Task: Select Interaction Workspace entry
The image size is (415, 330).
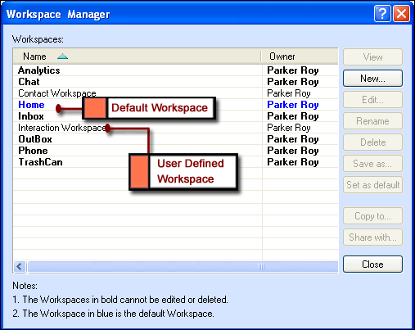Action: (x=62, y=128)
